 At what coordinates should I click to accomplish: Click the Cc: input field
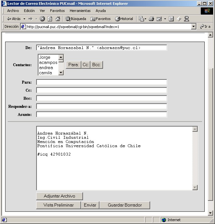pyautogui.click(x=102, y=90)
